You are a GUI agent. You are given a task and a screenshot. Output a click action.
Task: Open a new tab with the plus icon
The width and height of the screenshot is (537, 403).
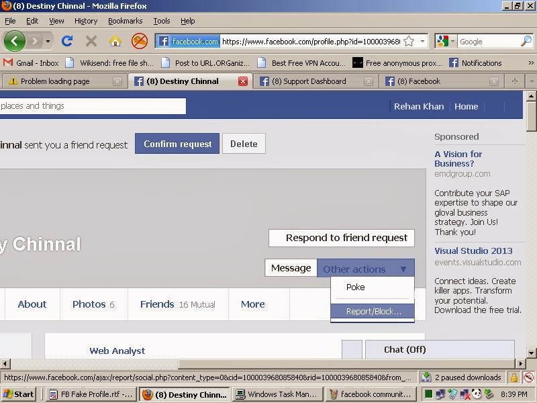pyautogui.click(x=514, y=81)
